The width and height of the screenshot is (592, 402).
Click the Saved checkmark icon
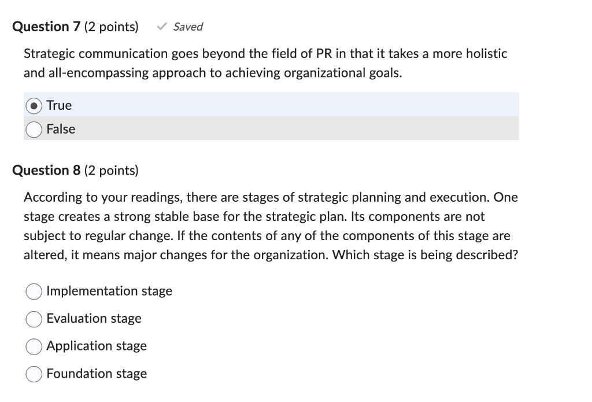coord(161,26)
